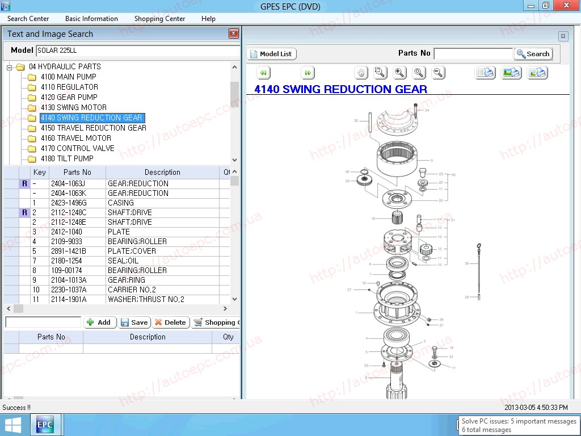The height and width of the screenshot is (436, 581).
Task: Click the 4130 SWING MOTOR folder icon
Action: [x=32, y=108]
